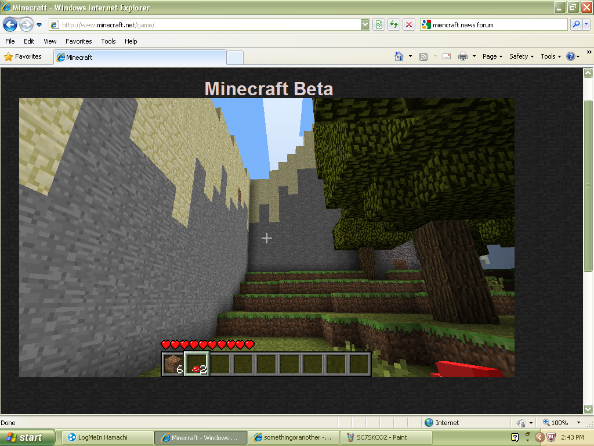This screenshot has height=446, width=594.
Task: Click the crosshair in the Minecraft view
Action: click(x=267, y=238)
